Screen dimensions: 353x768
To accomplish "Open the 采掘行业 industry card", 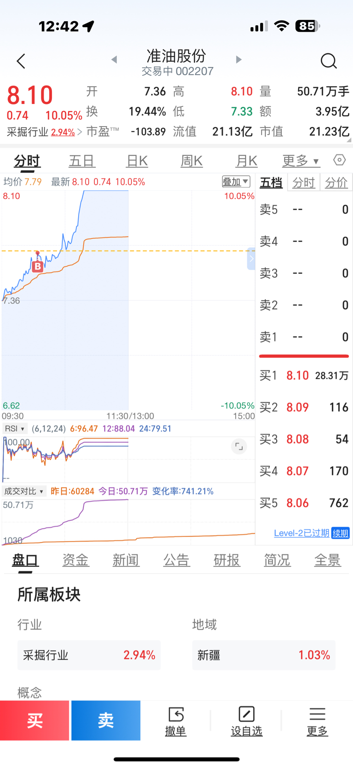I will [89, 655].
